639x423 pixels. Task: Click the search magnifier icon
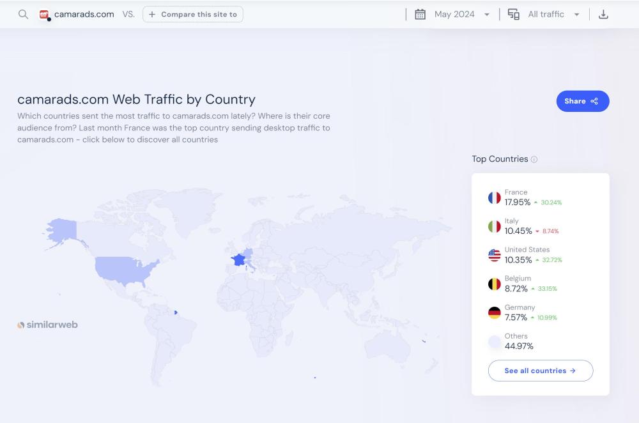[x=23, y=14]
